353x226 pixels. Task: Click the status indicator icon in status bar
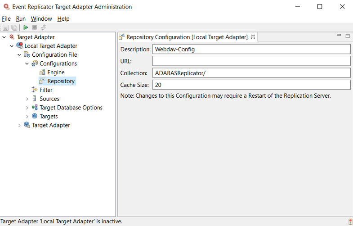point(350,221)
